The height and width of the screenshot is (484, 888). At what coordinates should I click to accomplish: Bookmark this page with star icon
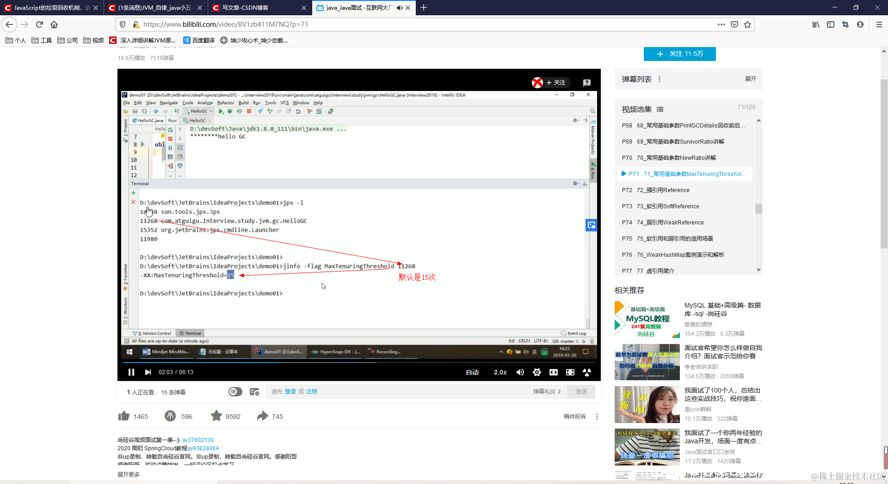coord(747,24)
